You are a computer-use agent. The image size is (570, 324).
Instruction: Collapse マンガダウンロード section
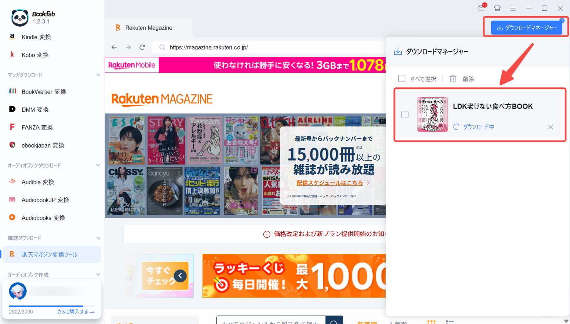[x=98, y=75]
